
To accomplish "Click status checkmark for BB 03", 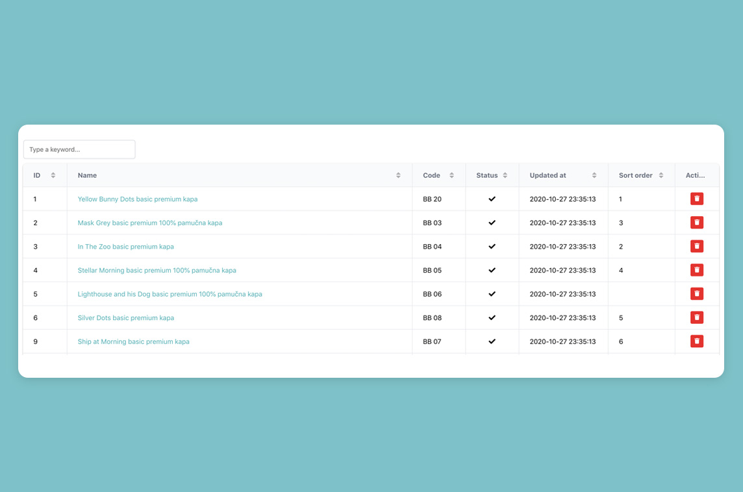I will pyautogui.click(x=492, y=223).
